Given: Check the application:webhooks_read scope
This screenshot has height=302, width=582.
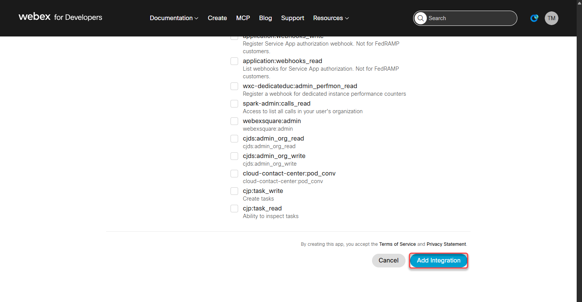Looking at the screenshot, I should (234, 61).
